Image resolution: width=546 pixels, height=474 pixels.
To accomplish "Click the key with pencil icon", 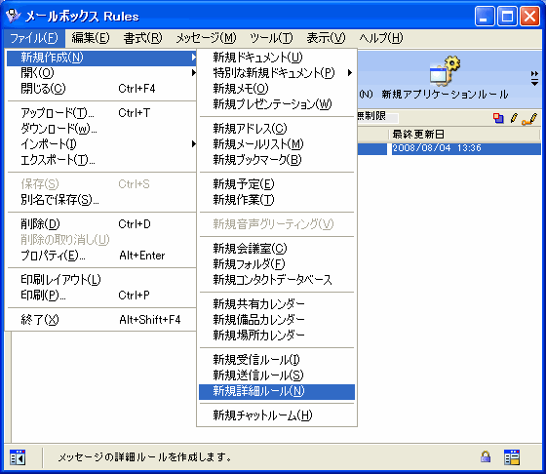I will (x=529, y=119).
